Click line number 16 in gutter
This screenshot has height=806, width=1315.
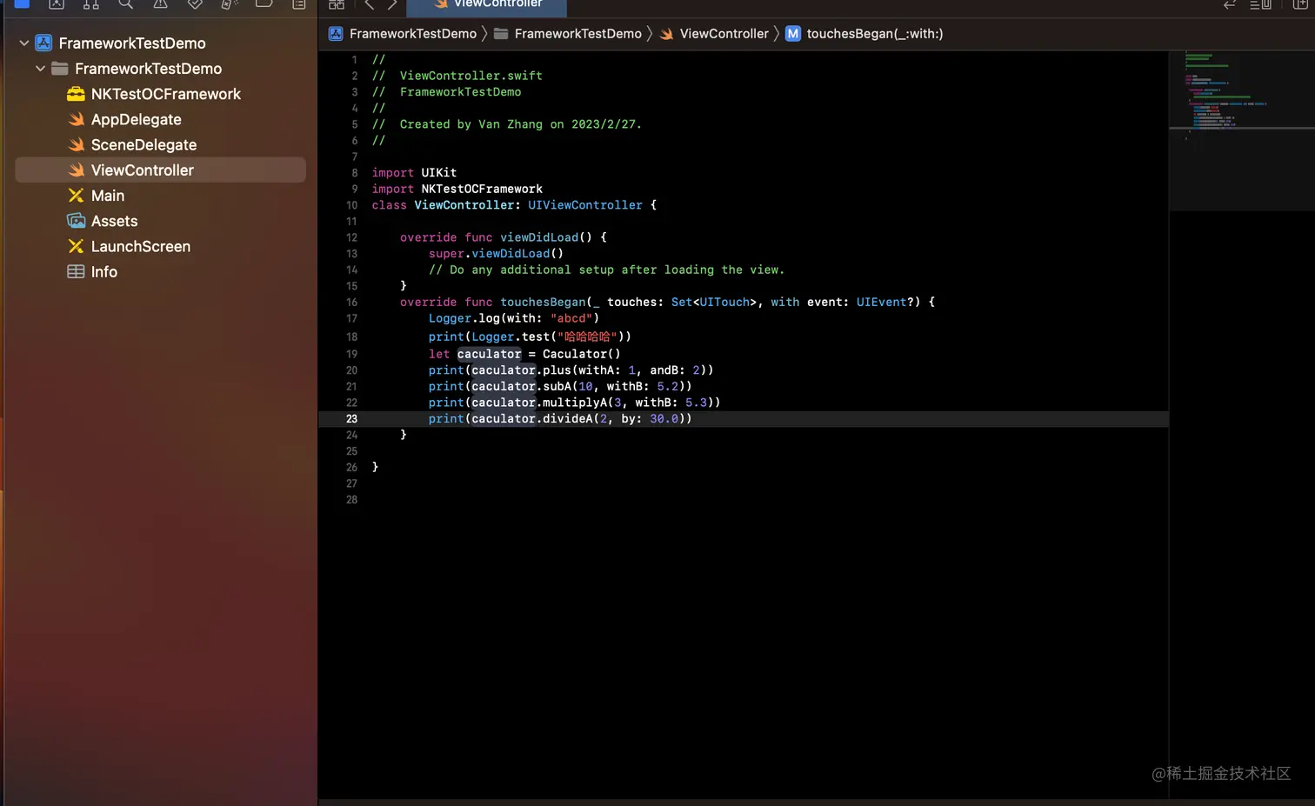351,303
